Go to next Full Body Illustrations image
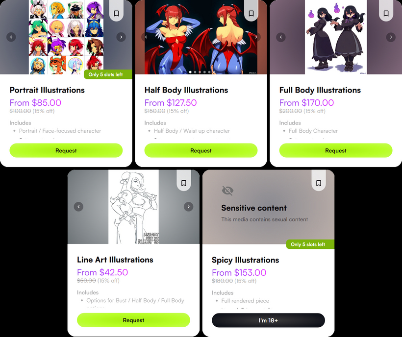Viewport: 402px width, 337px height. pos(391,37)
